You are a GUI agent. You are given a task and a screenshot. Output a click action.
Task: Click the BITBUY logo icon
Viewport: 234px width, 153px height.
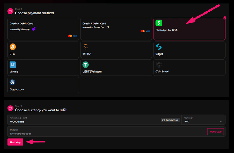point(86,47)
